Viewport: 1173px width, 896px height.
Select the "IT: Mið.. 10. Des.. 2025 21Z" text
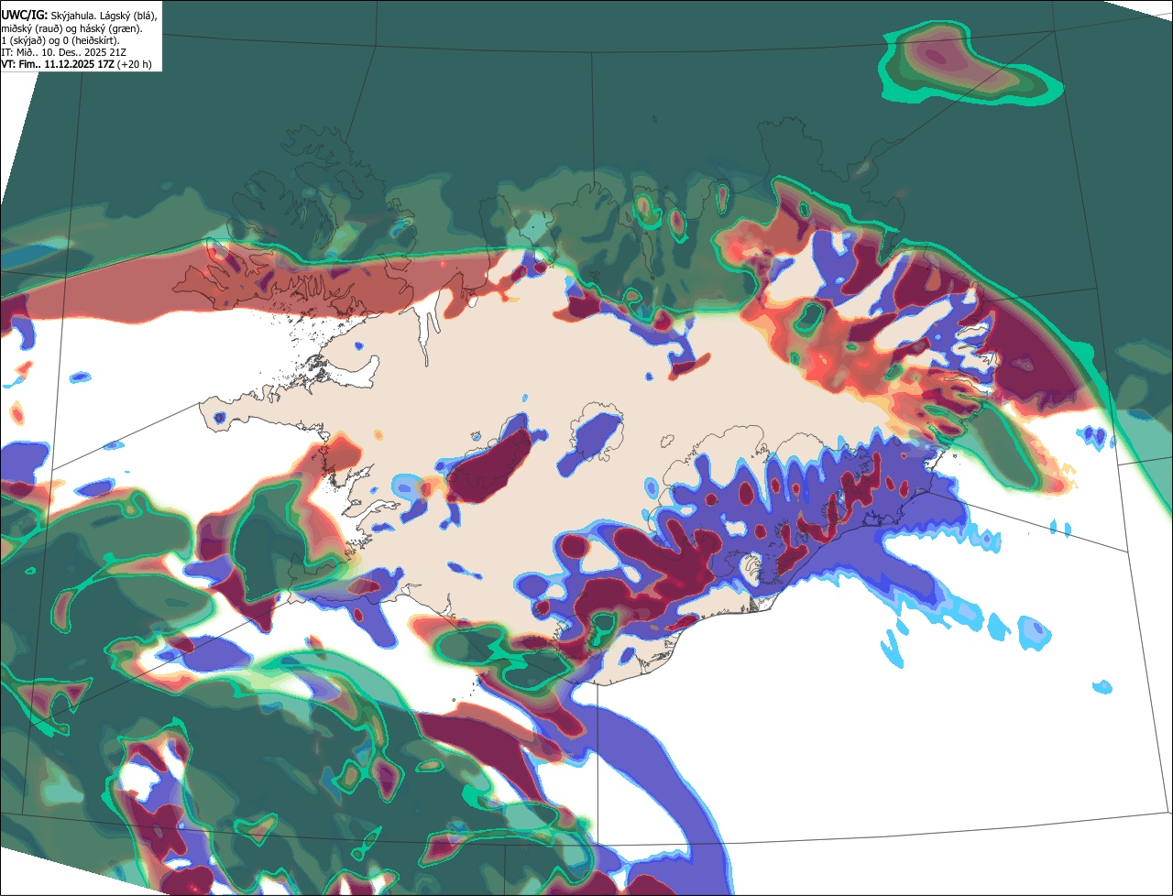click(64, 52)
